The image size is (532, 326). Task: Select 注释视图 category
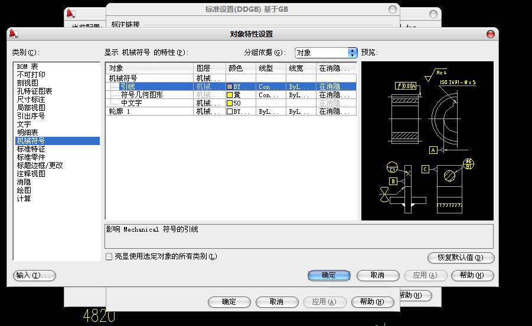pyautogui.click(x=31, y=173)
